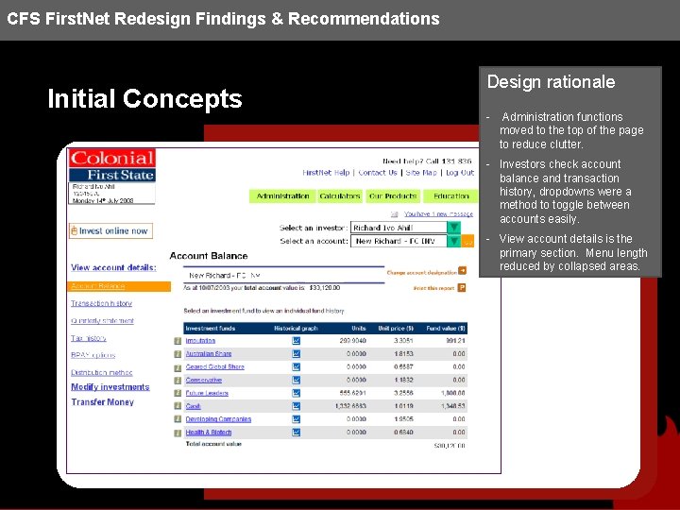Click the Total account value label
The height and width of the screenshot is (510, 680).
213,444
